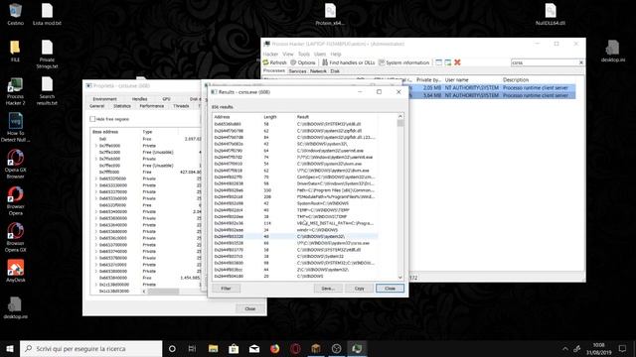
Task: Open the Users menu
Action: pos(320,54)
